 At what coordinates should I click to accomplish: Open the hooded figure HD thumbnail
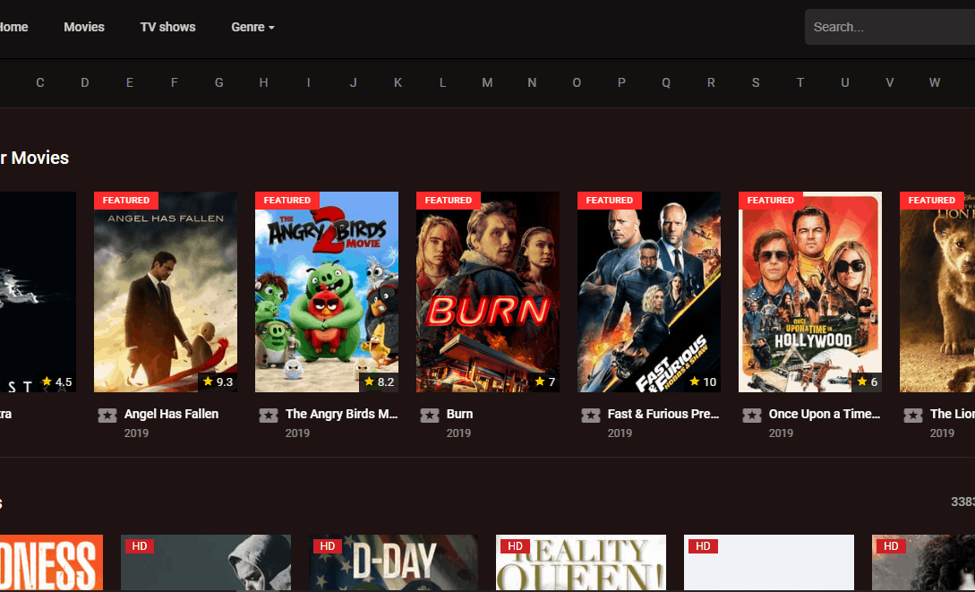click(206, 562)
